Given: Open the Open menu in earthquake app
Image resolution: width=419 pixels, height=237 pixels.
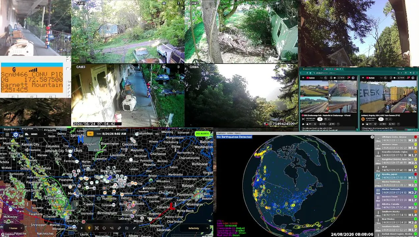Looking at the screenshot, I should tap(237, 133).
